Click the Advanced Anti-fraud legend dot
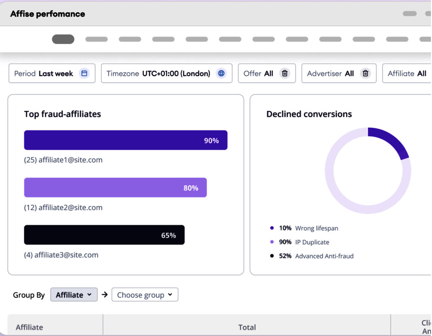The width and height of the screenshot is (432, 336). tap(272, 256)
